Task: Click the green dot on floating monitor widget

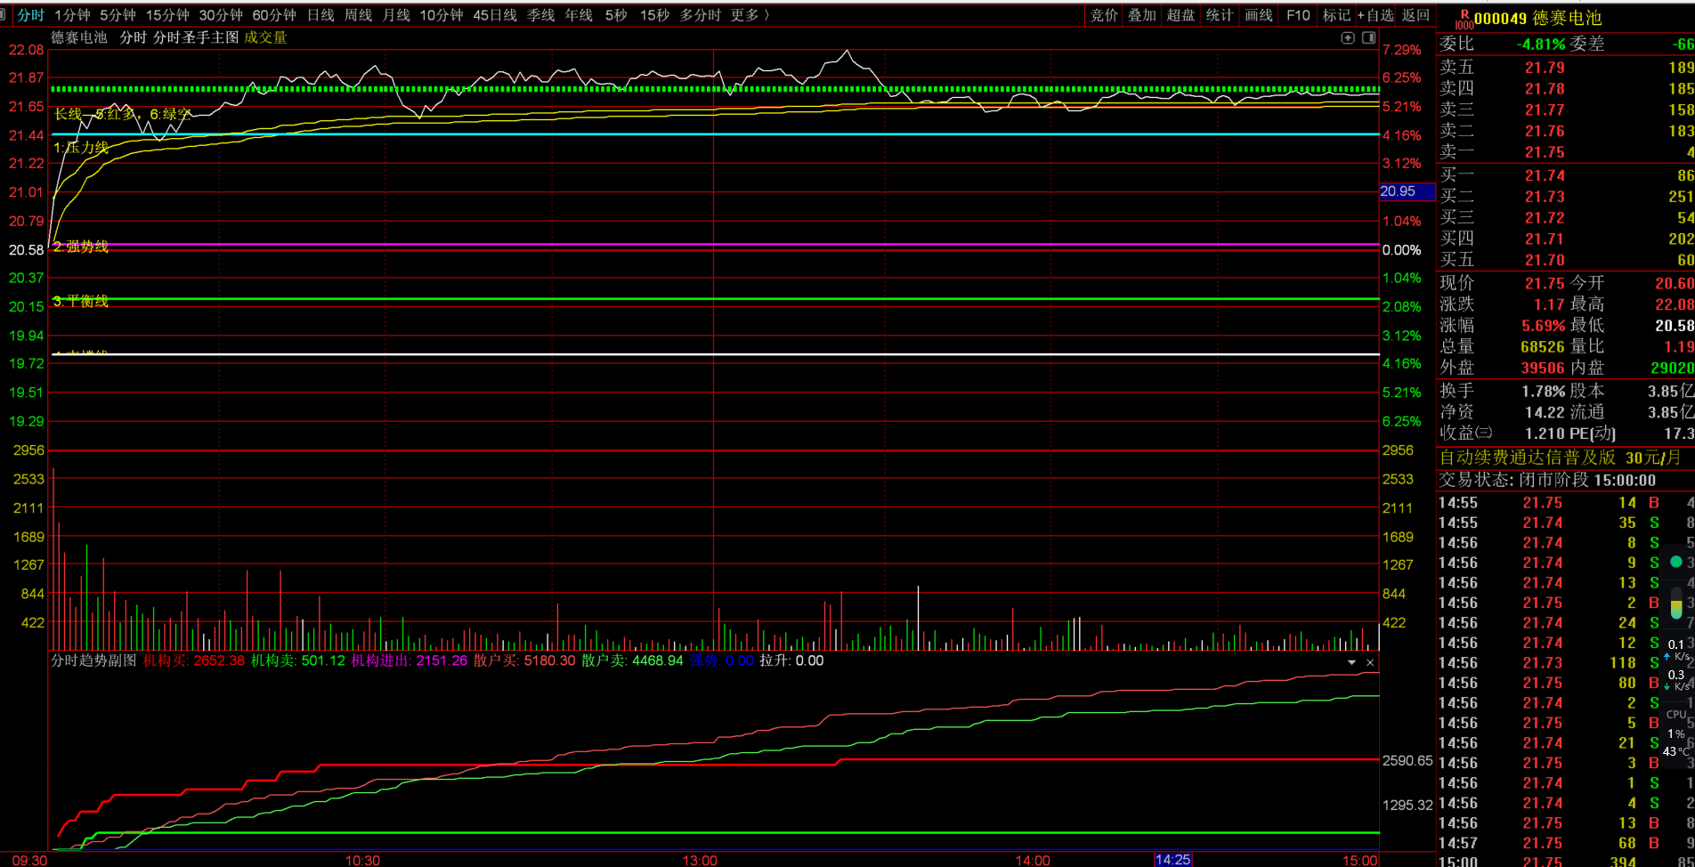Action: (1676, 562)
